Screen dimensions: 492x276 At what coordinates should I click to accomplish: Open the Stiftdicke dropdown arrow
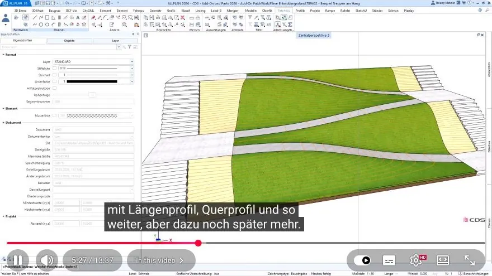[x=132, y=68]
